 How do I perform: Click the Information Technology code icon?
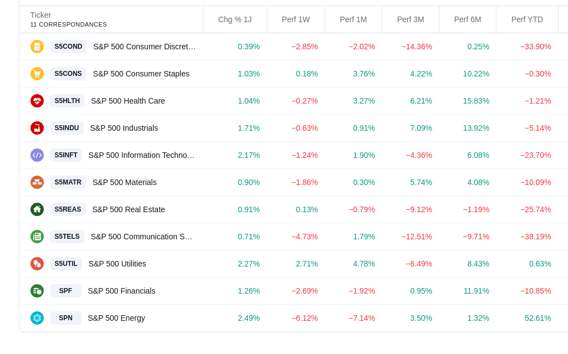(37, 155)
